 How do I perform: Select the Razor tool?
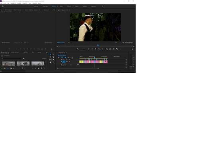click(53, 57)
